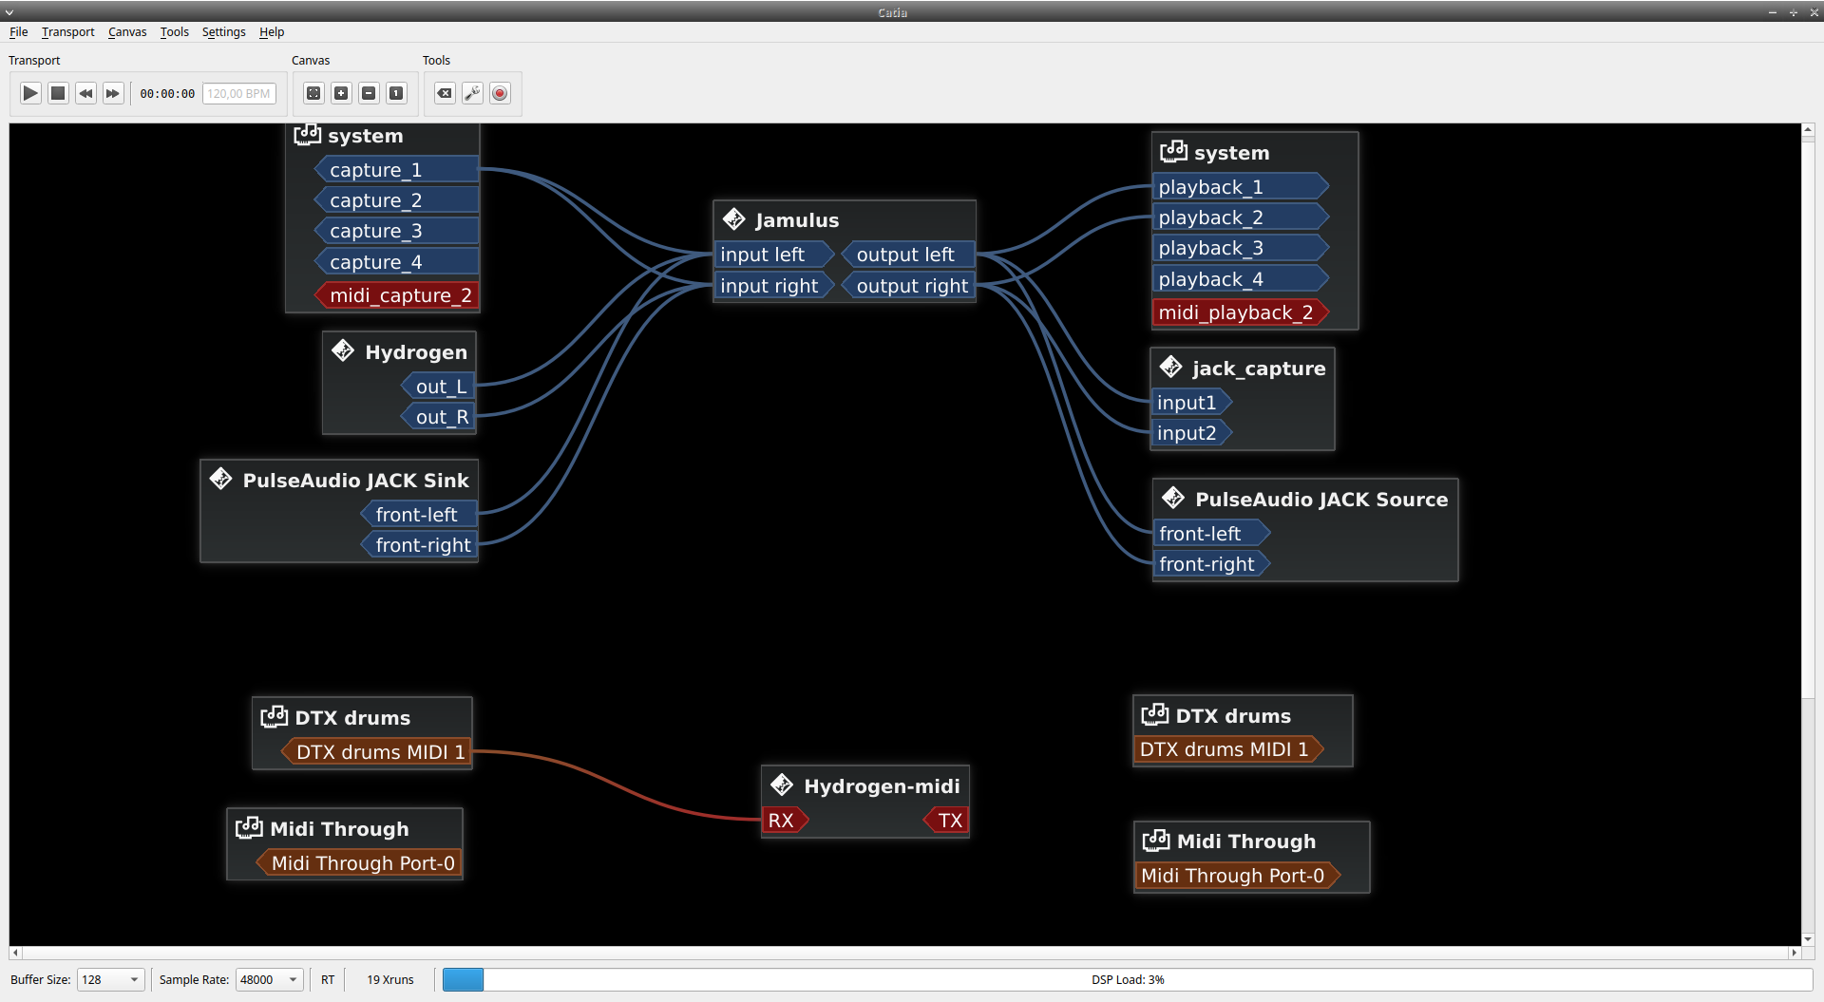Open JACK configuration wrench tool

pyautogui.click(x=472, y=93)
